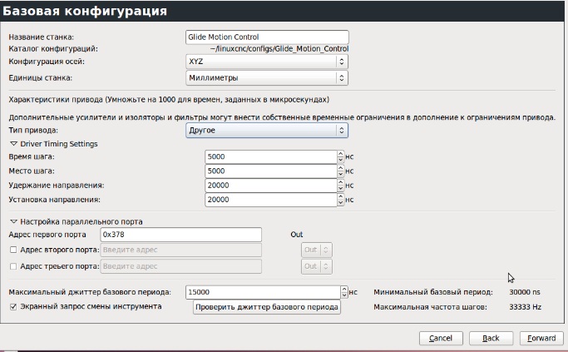
Task: Collapse Настройка параллельного порта section
Action: (13, 221)
